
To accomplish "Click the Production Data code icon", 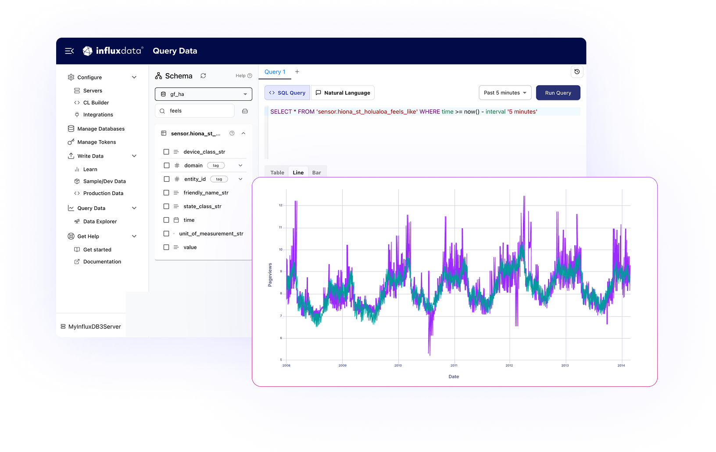I will click(77, 193).
